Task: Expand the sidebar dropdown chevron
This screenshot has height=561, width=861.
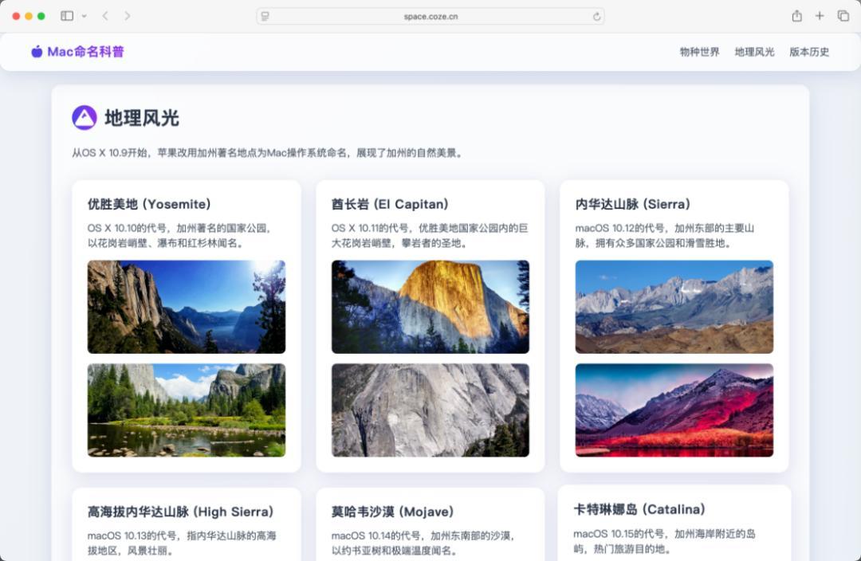Action: click(85, 16)
